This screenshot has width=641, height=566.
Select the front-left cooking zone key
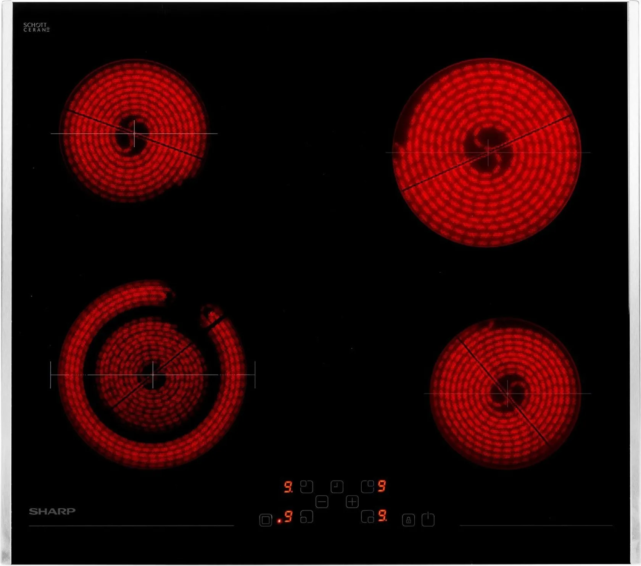pyautogui.click(x=306, y=517)
